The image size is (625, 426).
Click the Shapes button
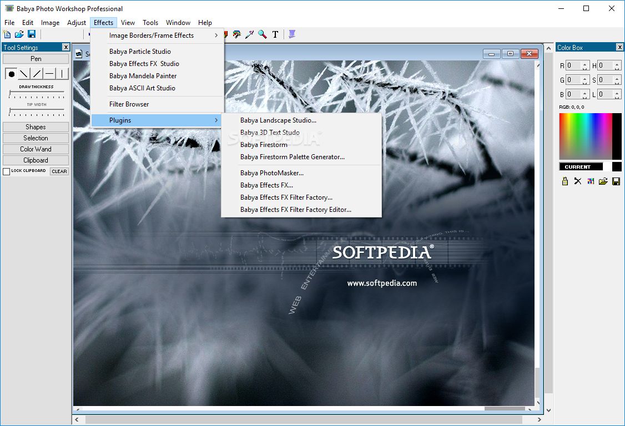tap(36, 127)
